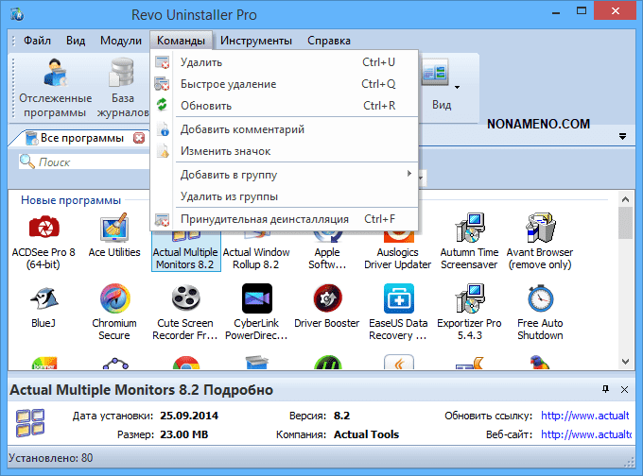Select the Avant Browser icon

(x=540, y=229)
